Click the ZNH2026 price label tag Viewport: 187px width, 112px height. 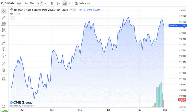tap(173, 25)
